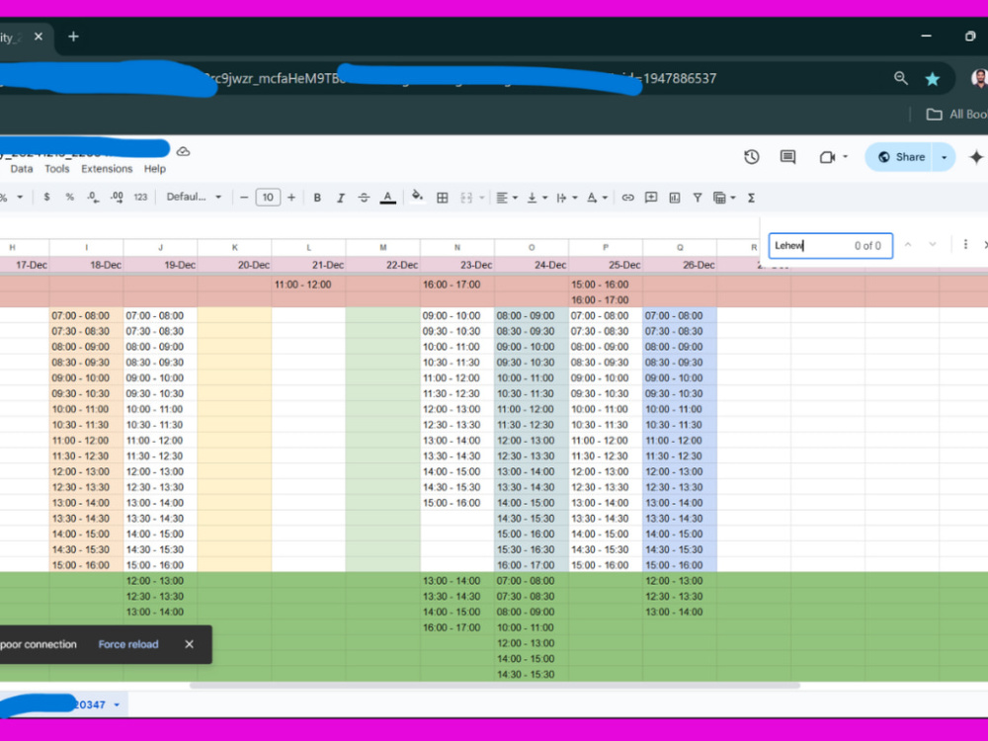
Task: Decrease font size minus button
Action: pyautogui.click(x=244, y=198)
